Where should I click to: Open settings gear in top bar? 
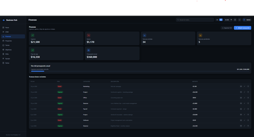click(x=235, y=20)
